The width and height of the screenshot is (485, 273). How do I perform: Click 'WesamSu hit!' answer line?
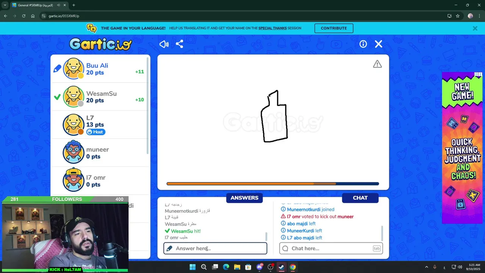point(183,231)
